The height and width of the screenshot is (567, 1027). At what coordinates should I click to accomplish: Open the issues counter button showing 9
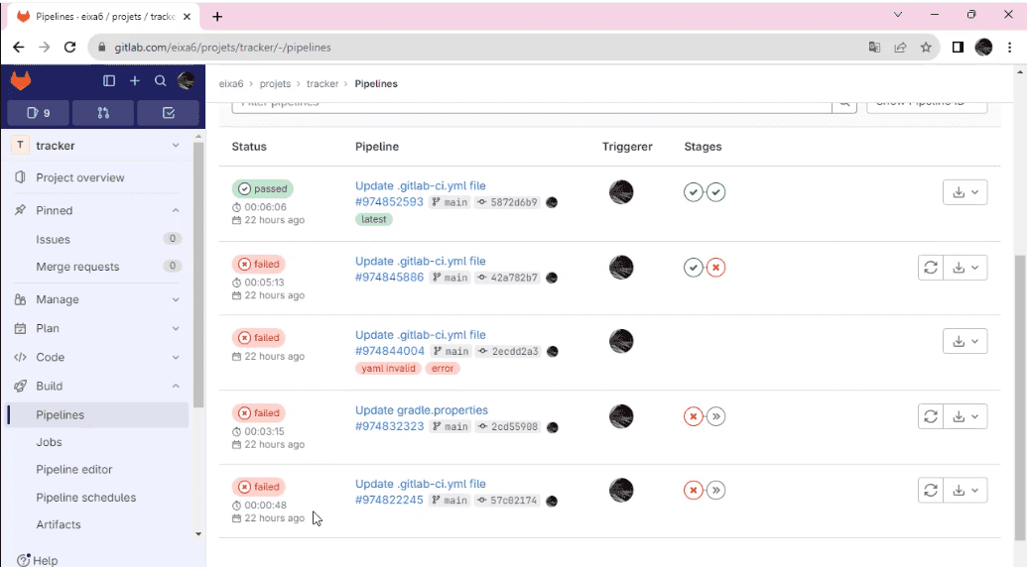pyautogui.click(x=38, y=113)
